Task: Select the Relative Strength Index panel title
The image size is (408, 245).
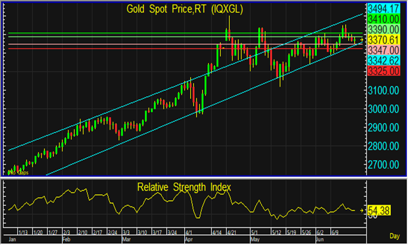Action: click(184, 187)
